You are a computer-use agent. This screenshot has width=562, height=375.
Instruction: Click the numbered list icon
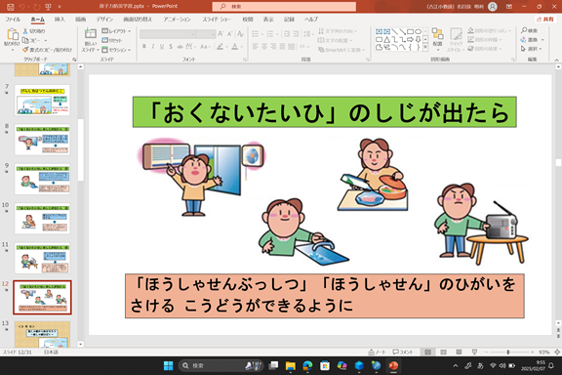[x=270, y=34]
